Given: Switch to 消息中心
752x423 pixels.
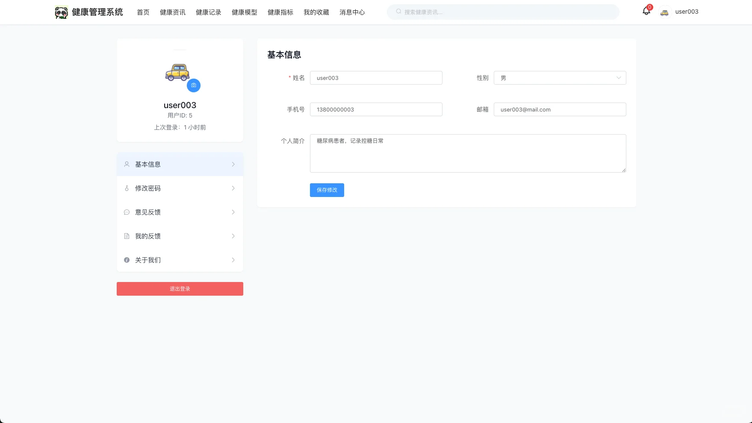Looking at the screenshot, I should (352, 12).
